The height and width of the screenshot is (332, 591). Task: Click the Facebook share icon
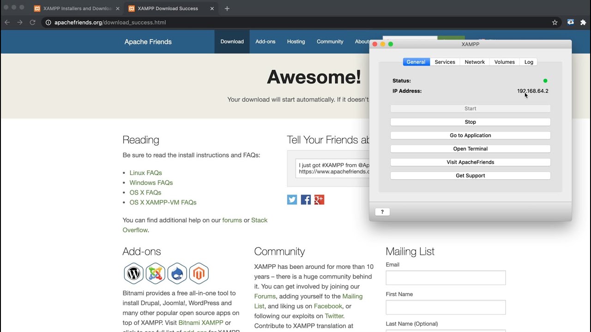tap(306, 200)
